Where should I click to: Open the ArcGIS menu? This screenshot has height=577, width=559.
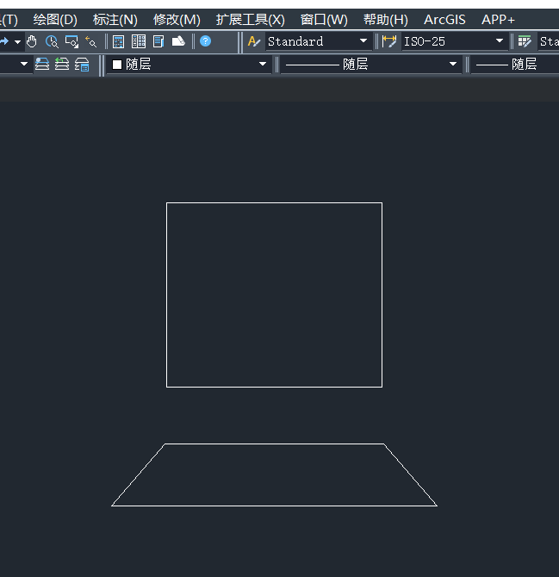444,20
